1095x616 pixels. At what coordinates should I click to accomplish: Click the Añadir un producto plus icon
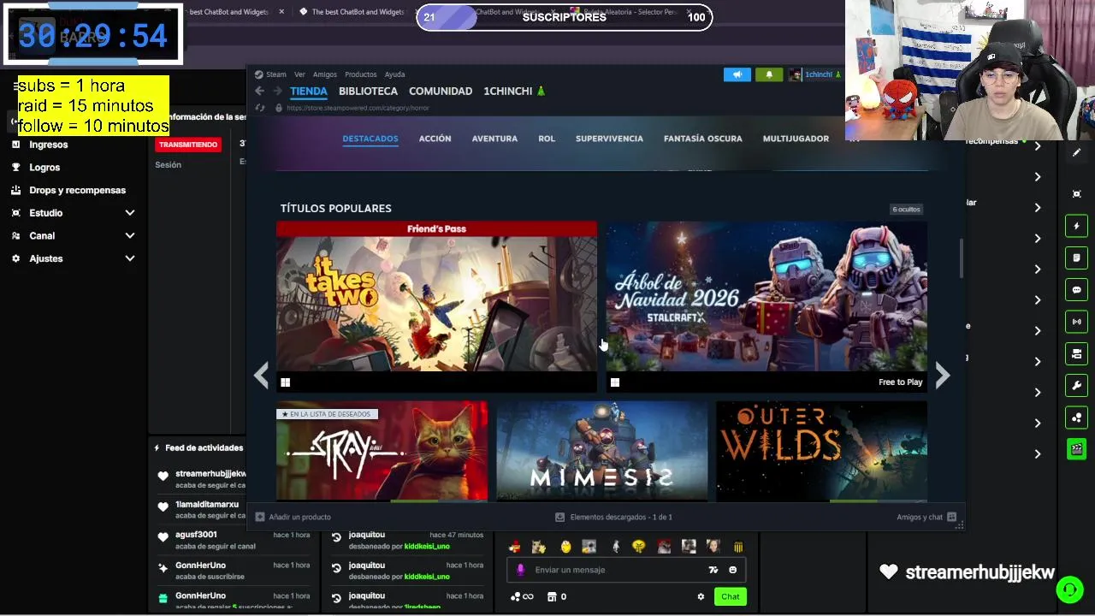260,517
